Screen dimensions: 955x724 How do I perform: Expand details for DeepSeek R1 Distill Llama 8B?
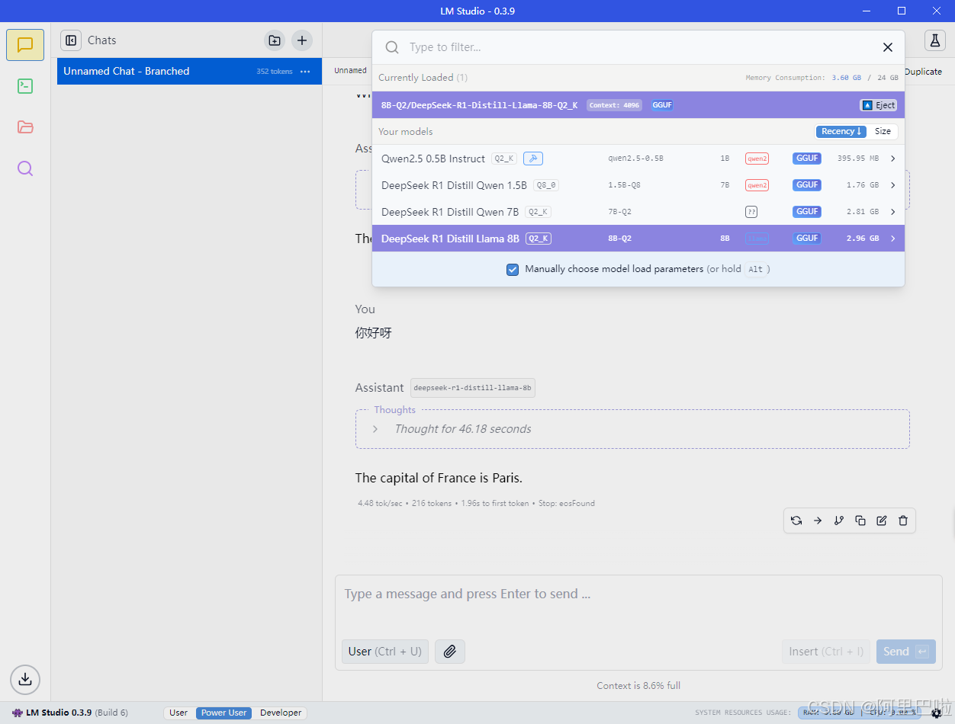(x=892, y=239)
